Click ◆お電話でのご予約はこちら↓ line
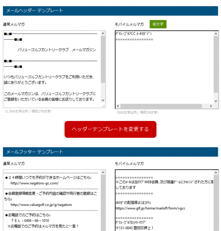Viewport: 221px width, 231px height. [x=28, y=215]
